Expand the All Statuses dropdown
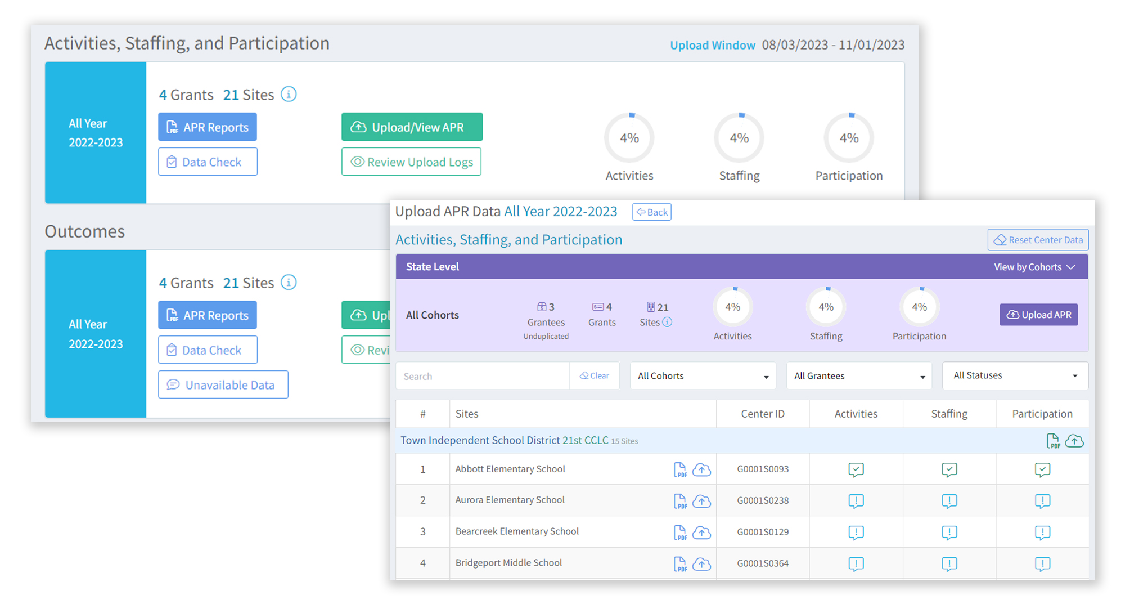Image resolution: width=1125 pixels, height=604 pixels. point(1015,376)
